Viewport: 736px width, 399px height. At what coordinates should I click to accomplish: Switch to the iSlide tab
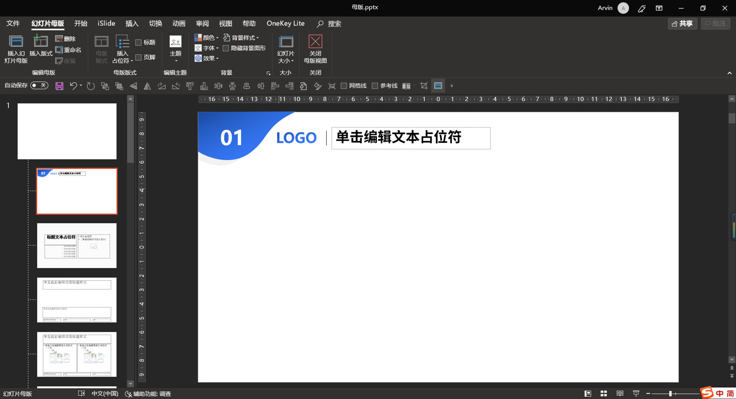tap(106, 24)
